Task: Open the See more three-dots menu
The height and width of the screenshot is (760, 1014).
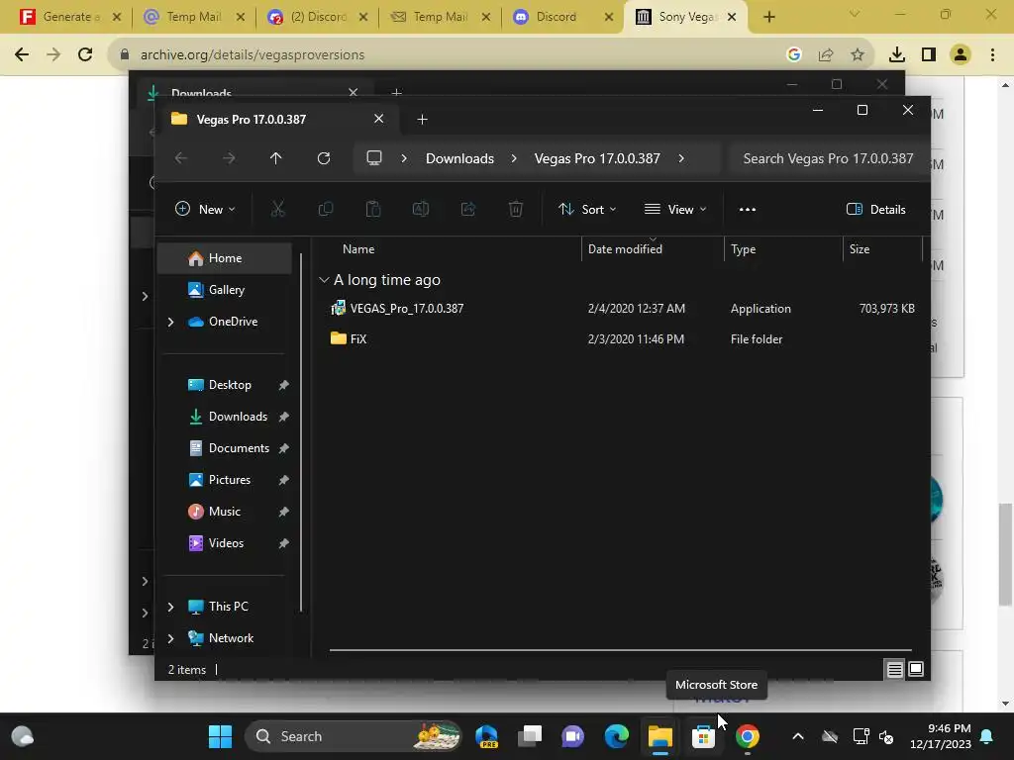Action: (747, 210)
